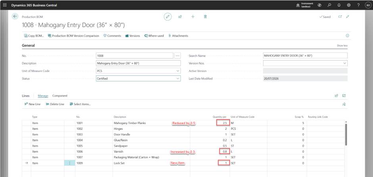Open the search magnifier icon
373x177 pixels.
[329, 5]
